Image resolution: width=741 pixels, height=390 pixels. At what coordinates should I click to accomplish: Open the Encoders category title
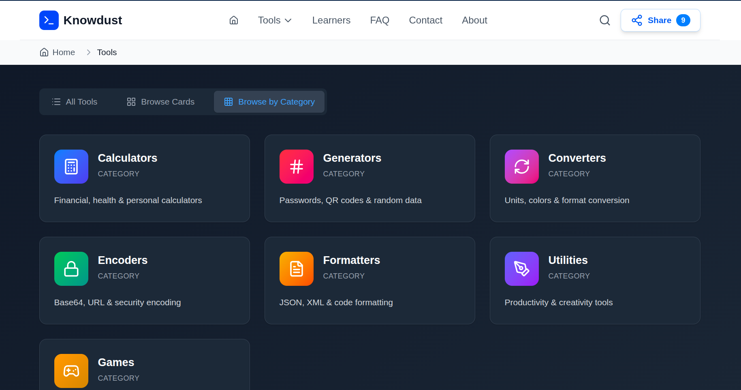click(x=123, y=260)
